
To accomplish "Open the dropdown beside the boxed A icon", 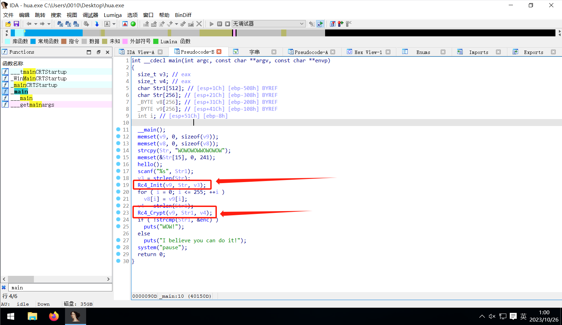I will tap(114, 24).
